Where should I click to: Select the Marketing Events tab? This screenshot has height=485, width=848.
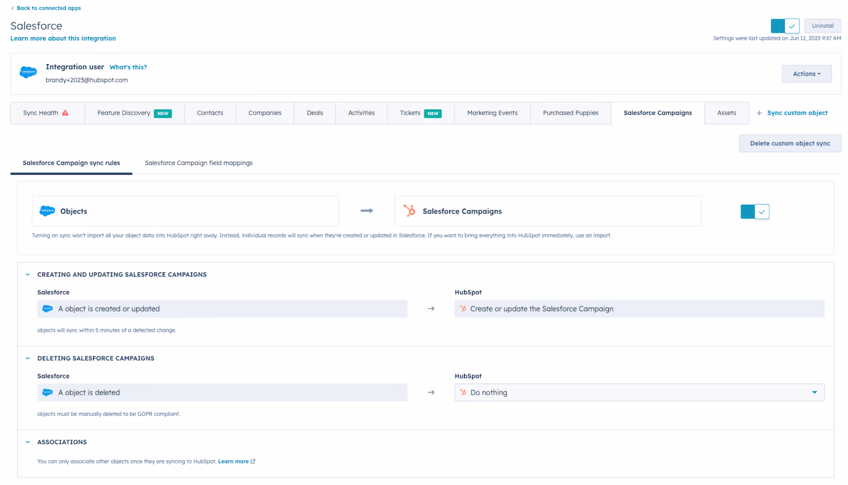pyautogui.click(x=492, y=113)
